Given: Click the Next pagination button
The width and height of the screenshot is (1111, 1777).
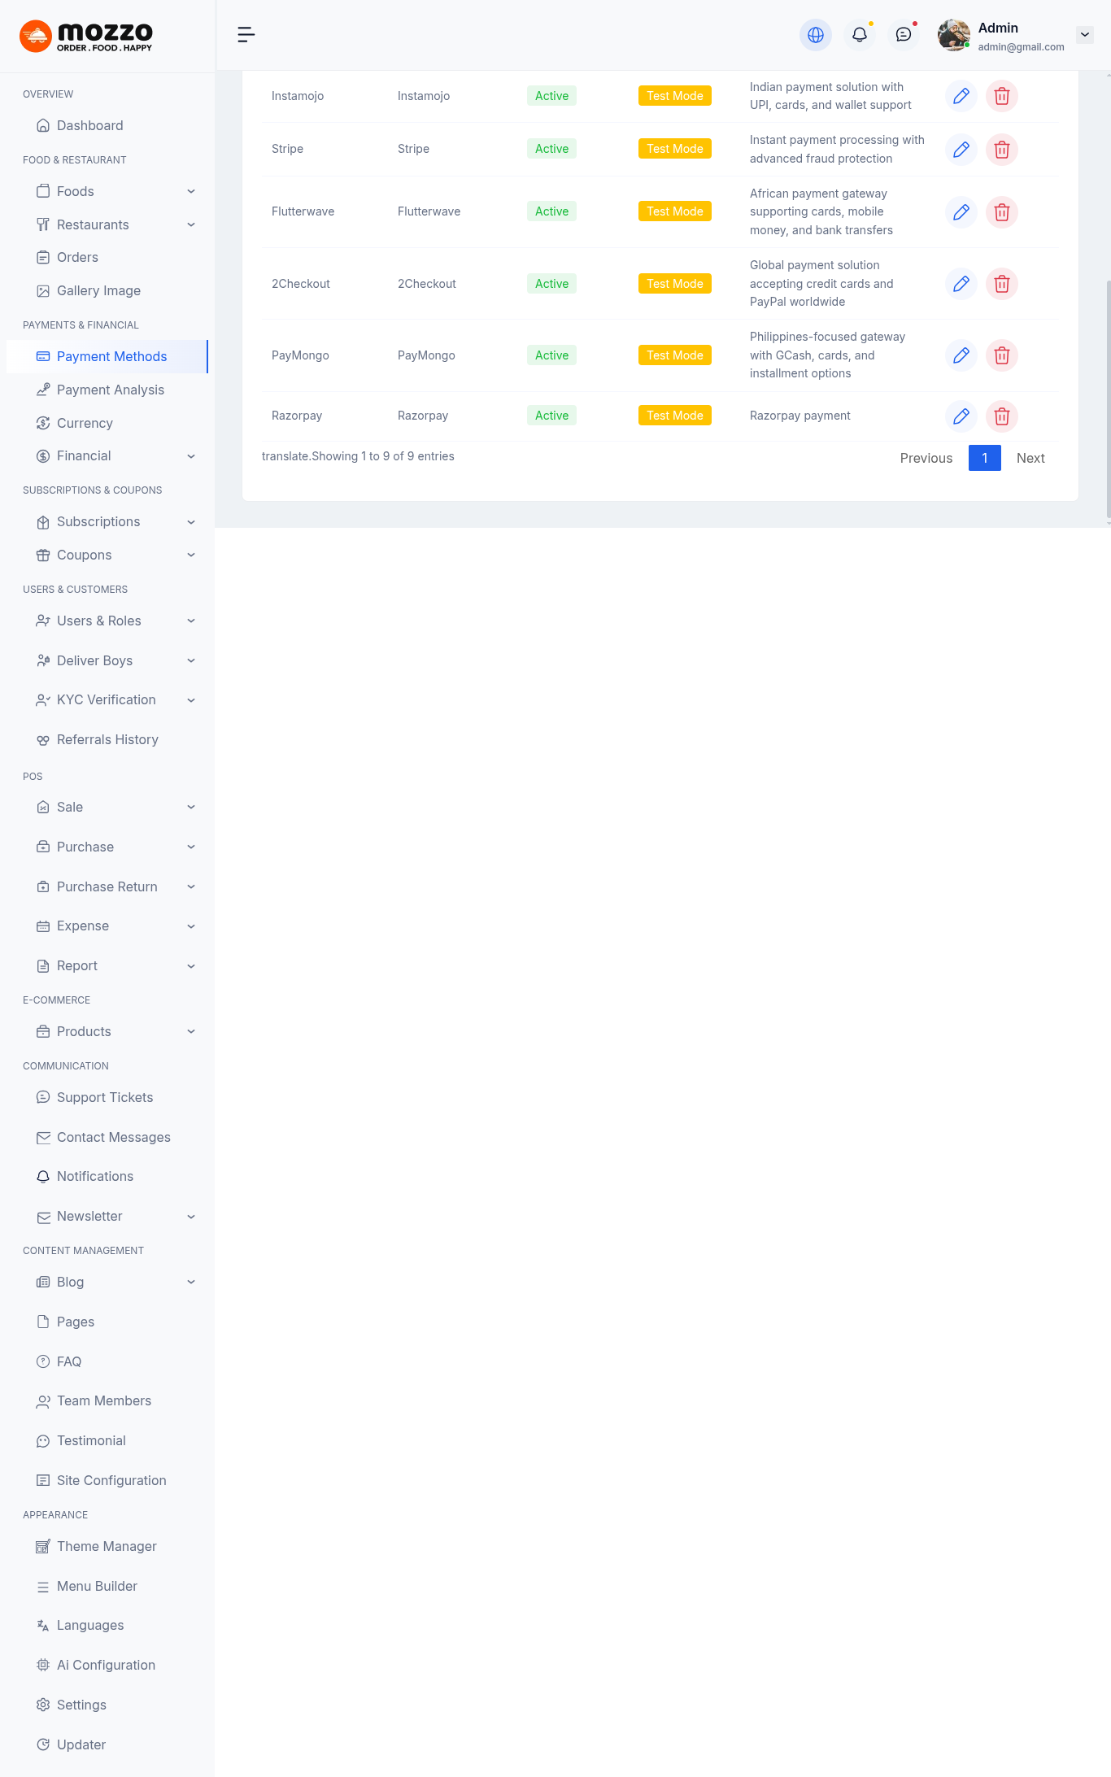Looking at the screenshot, I should click(1030, 459).
